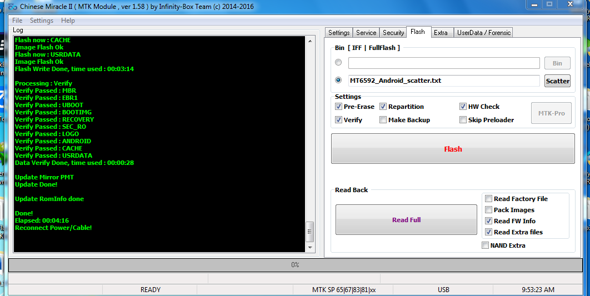Select the Flash tab

418,32
